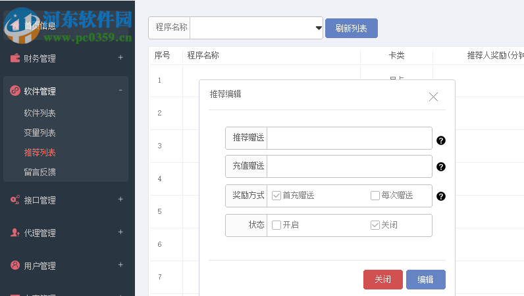Click help icon next to 充值赠送 field
The height and width of the screenshot is (296, 524).
coord(441,167)
